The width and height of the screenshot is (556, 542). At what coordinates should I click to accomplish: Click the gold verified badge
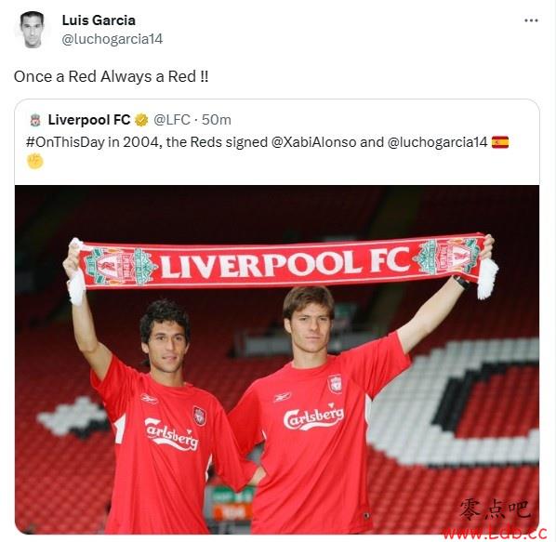click(141, 120)
